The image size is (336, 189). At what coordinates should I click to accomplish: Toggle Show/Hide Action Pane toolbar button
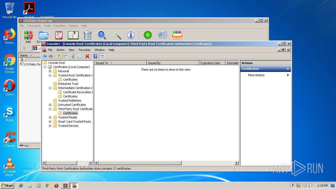102,56
